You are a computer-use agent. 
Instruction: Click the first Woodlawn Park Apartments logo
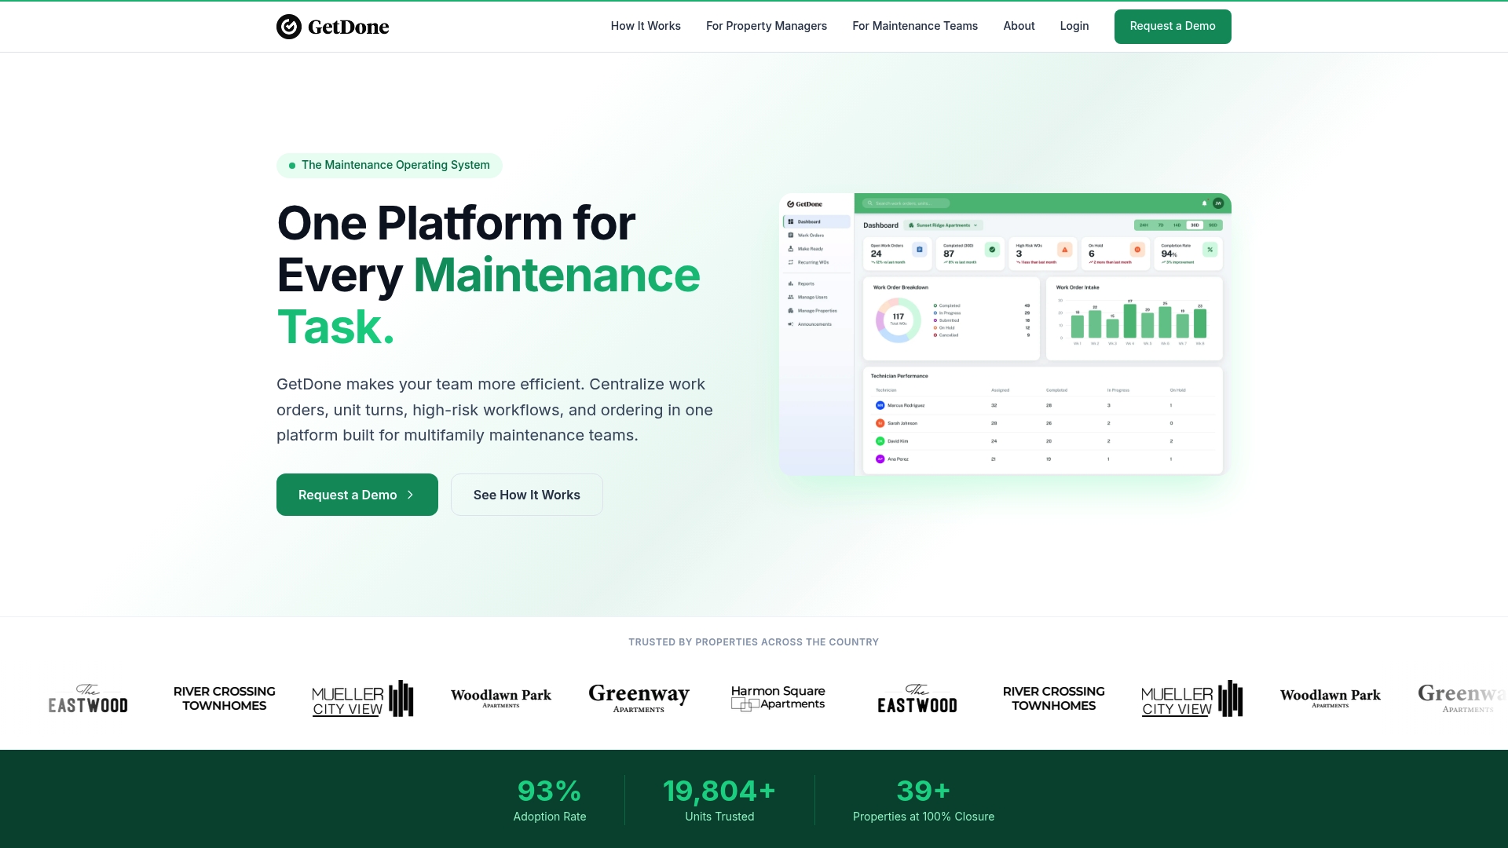pos(501,698)
